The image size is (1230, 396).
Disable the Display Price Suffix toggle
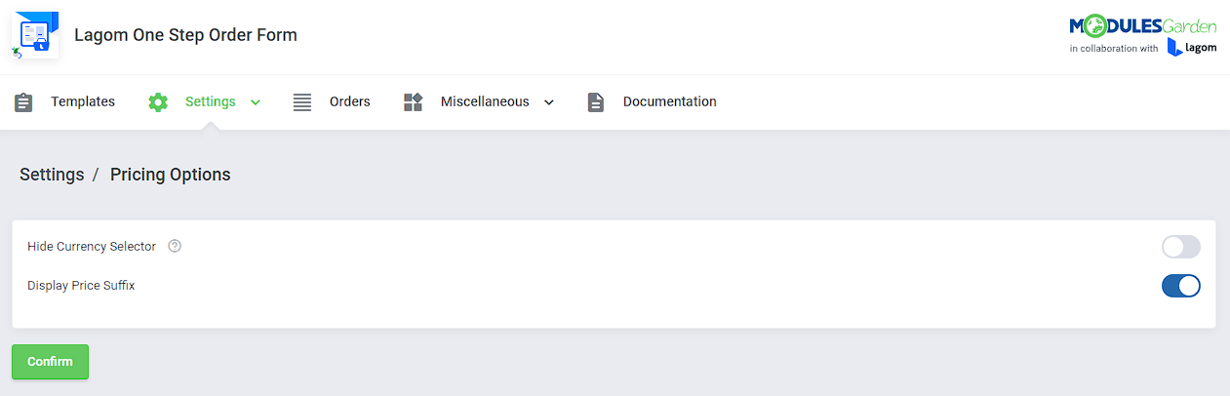coord(1180,286)
